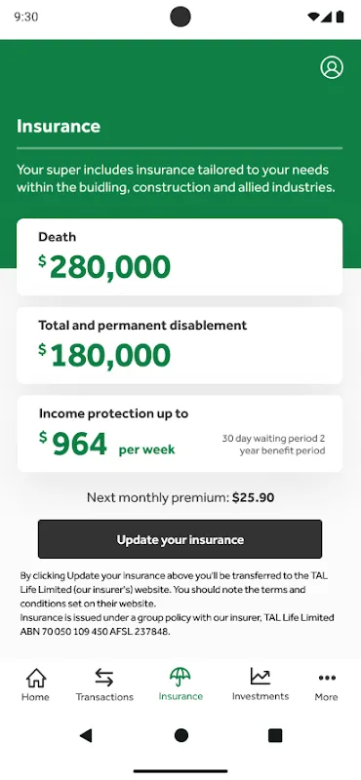Tap the Android recent apps square
This screenshot has width=361, height=780.
(275, 735)
